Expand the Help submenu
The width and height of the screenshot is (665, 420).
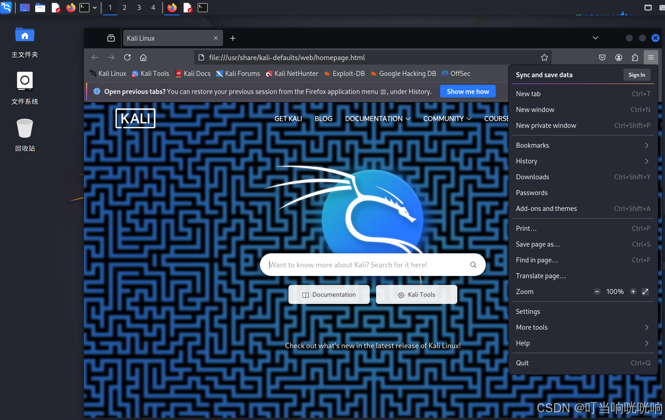pyautogui.click(x=583, y=343)
